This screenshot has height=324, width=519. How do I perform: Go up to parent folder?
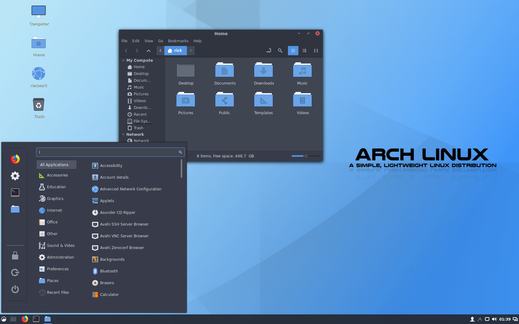(149, 51)
